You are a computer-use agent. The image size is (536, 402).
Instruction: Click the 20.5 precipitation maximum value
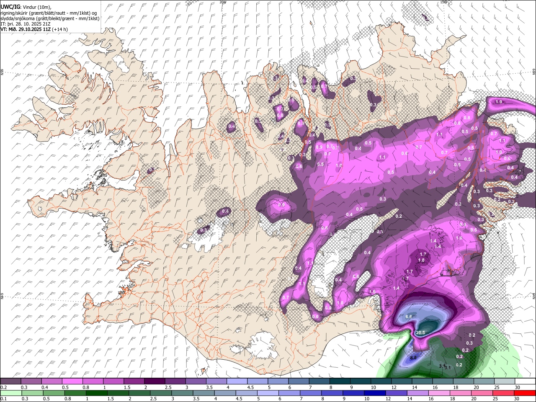click(421, 332)
